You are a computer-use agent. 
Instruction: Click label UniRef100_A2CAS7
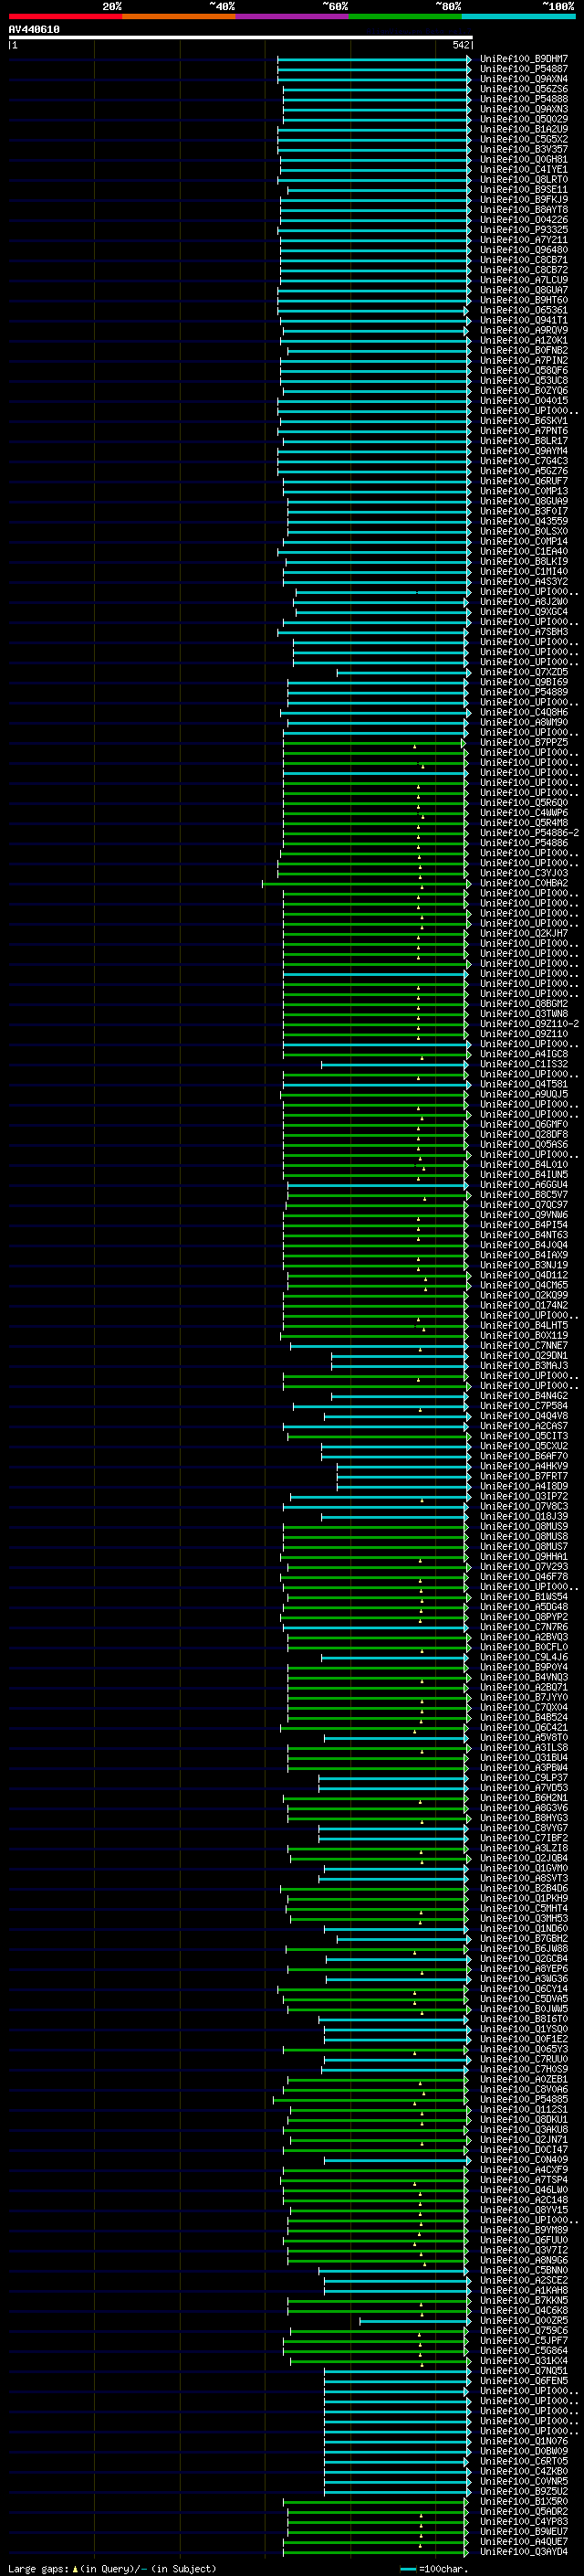(x=524, y=1426)
